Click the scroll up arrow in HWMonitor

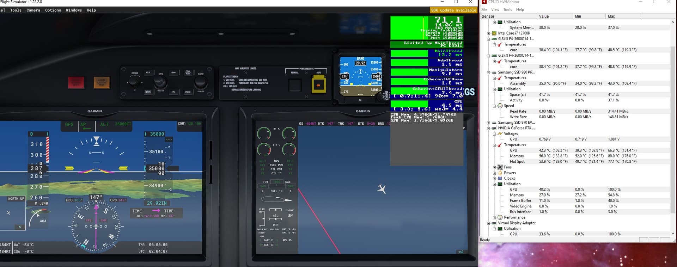[x=672, y=22]
